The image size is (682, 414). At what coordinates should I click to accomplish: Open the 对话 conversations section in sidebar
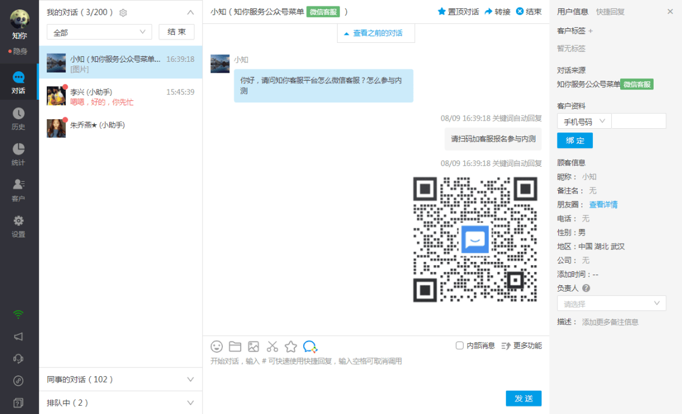coord(18,82)
